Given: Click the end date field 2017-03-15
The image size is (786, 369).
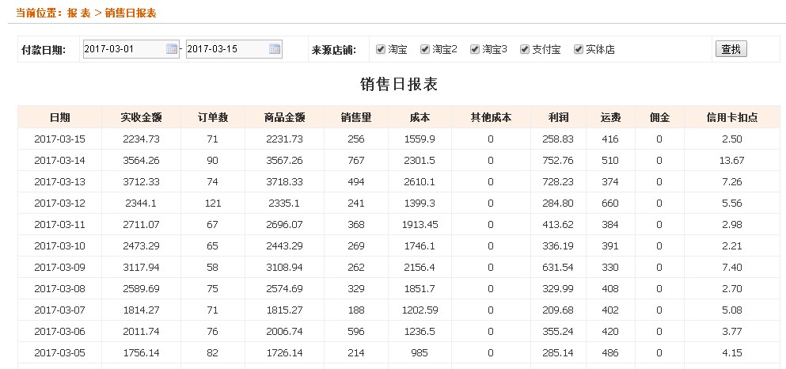Looking at the screenshot, I should pyautogui.click(x=226, y=49).
